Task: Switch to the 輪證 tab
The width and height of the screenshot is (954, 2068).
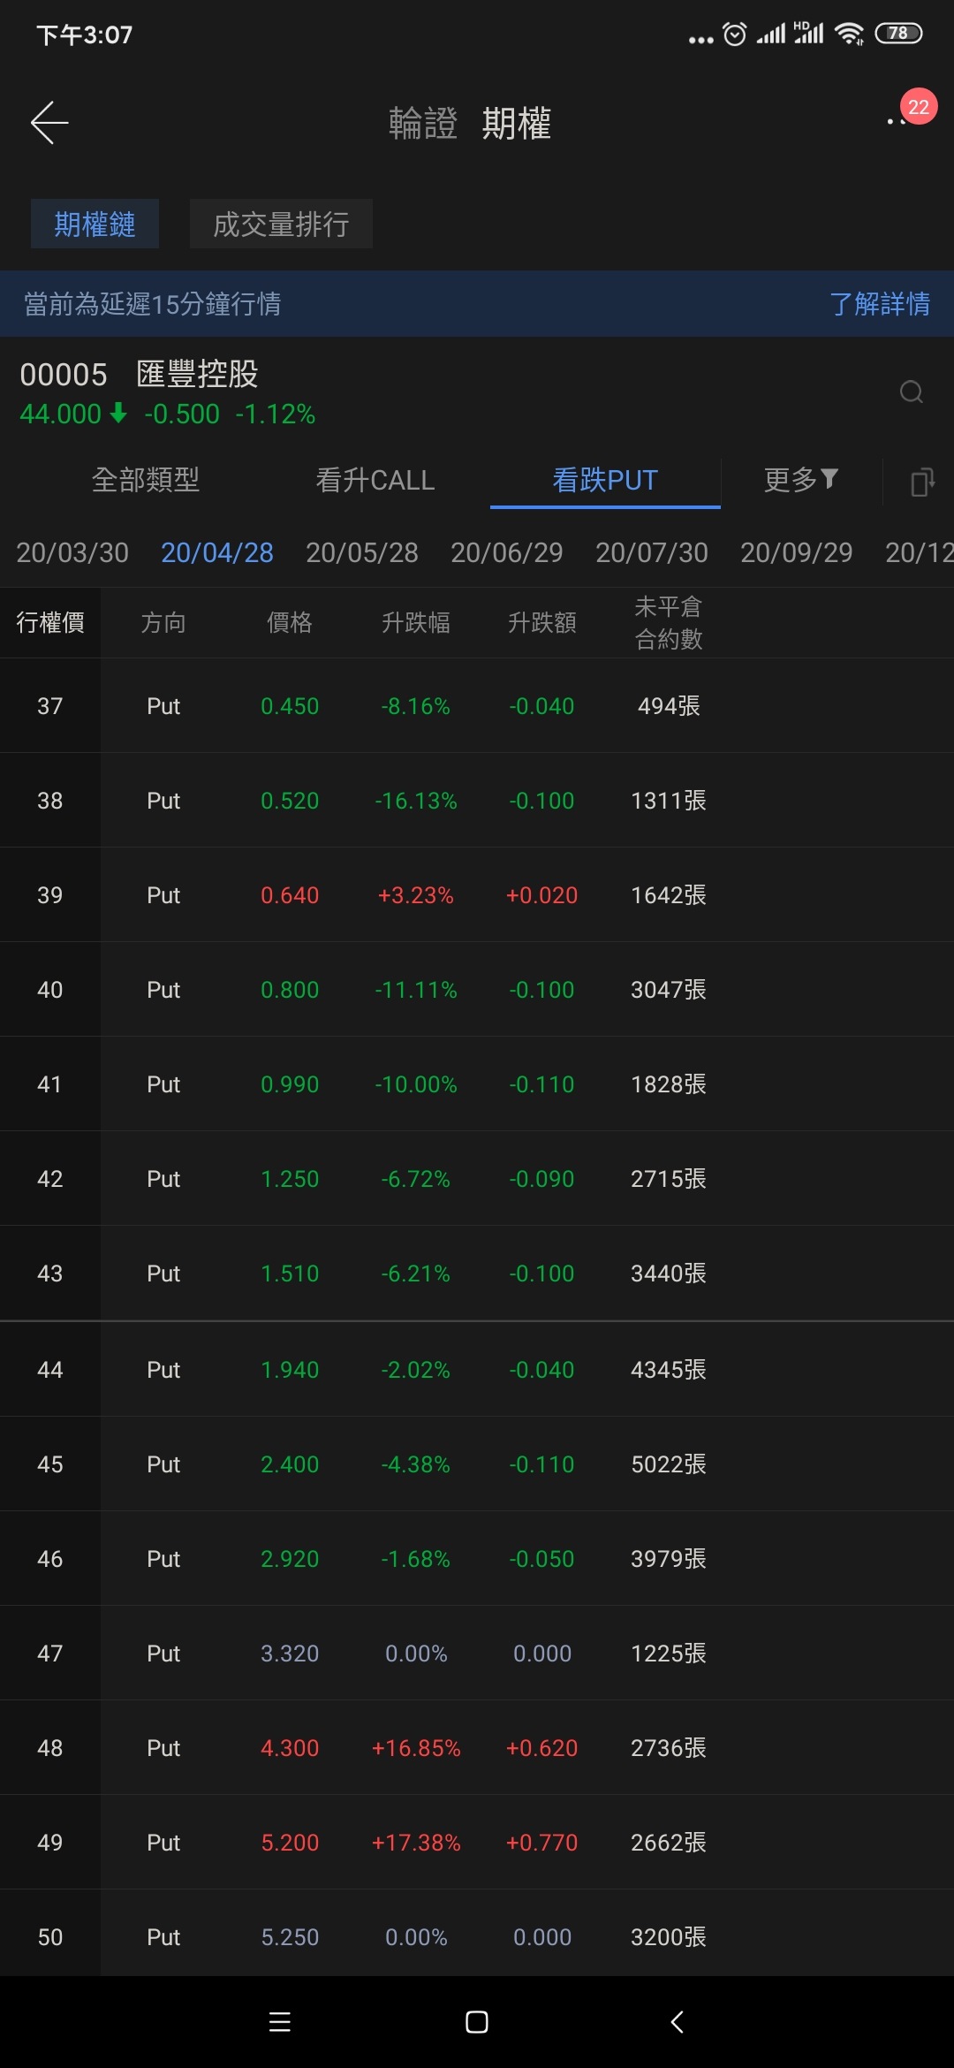Action: [x=423, y=123]
